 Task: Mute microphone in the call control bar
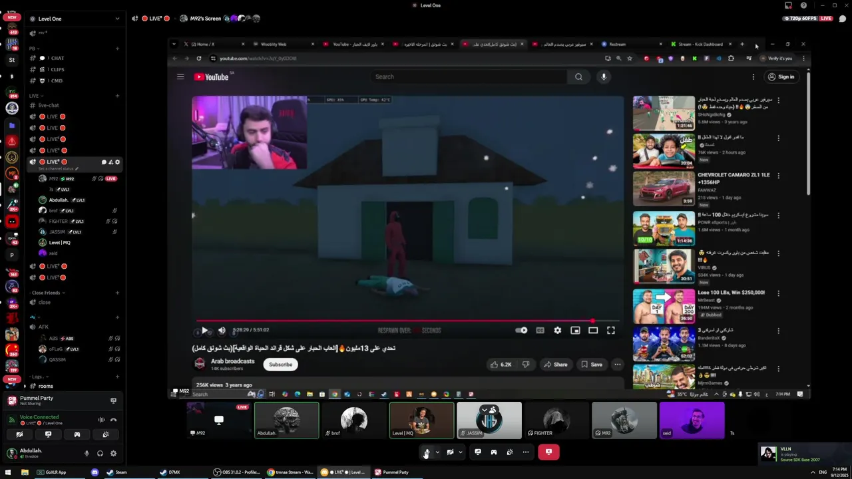pyautogui.click(x=427, y=452)
